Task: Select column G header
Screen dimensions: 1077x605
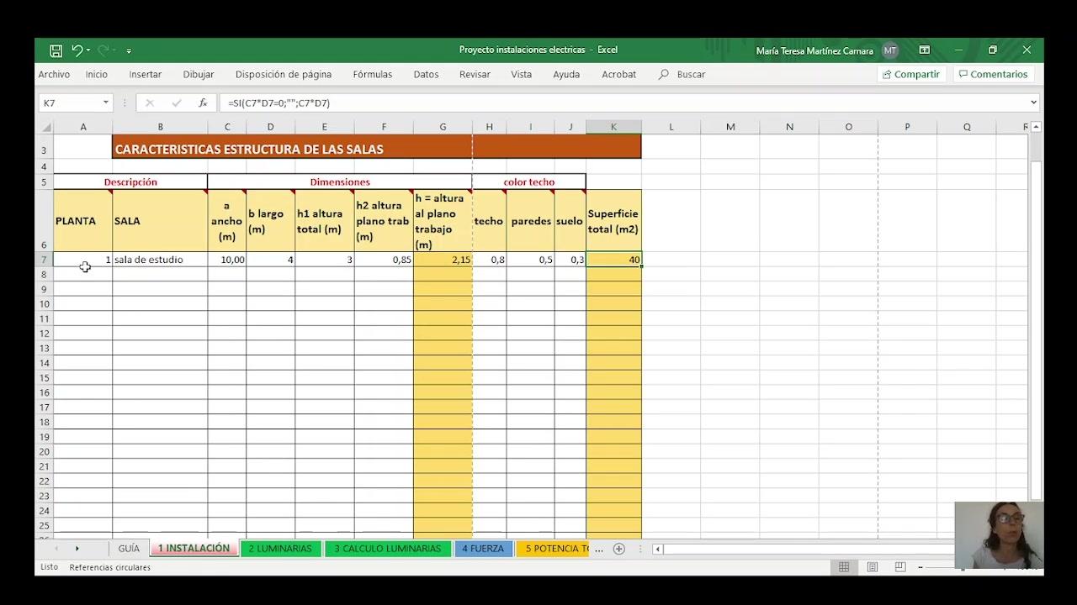Action: click(x=443, y=127)
